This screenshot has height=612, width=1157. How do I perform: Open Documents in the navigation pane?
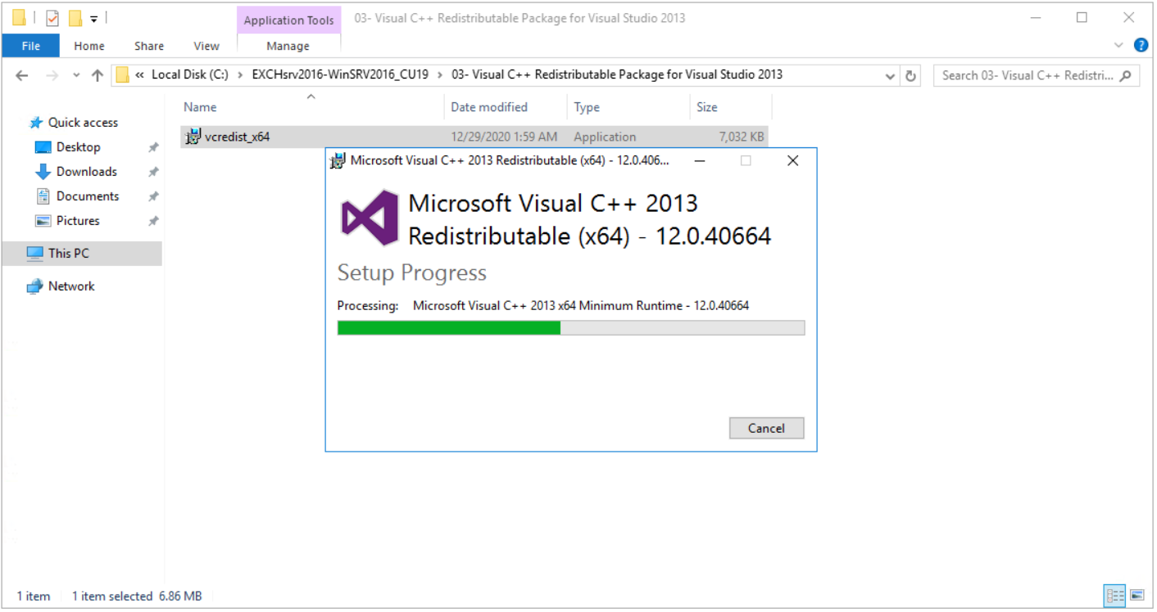click(x=87, y=196)
